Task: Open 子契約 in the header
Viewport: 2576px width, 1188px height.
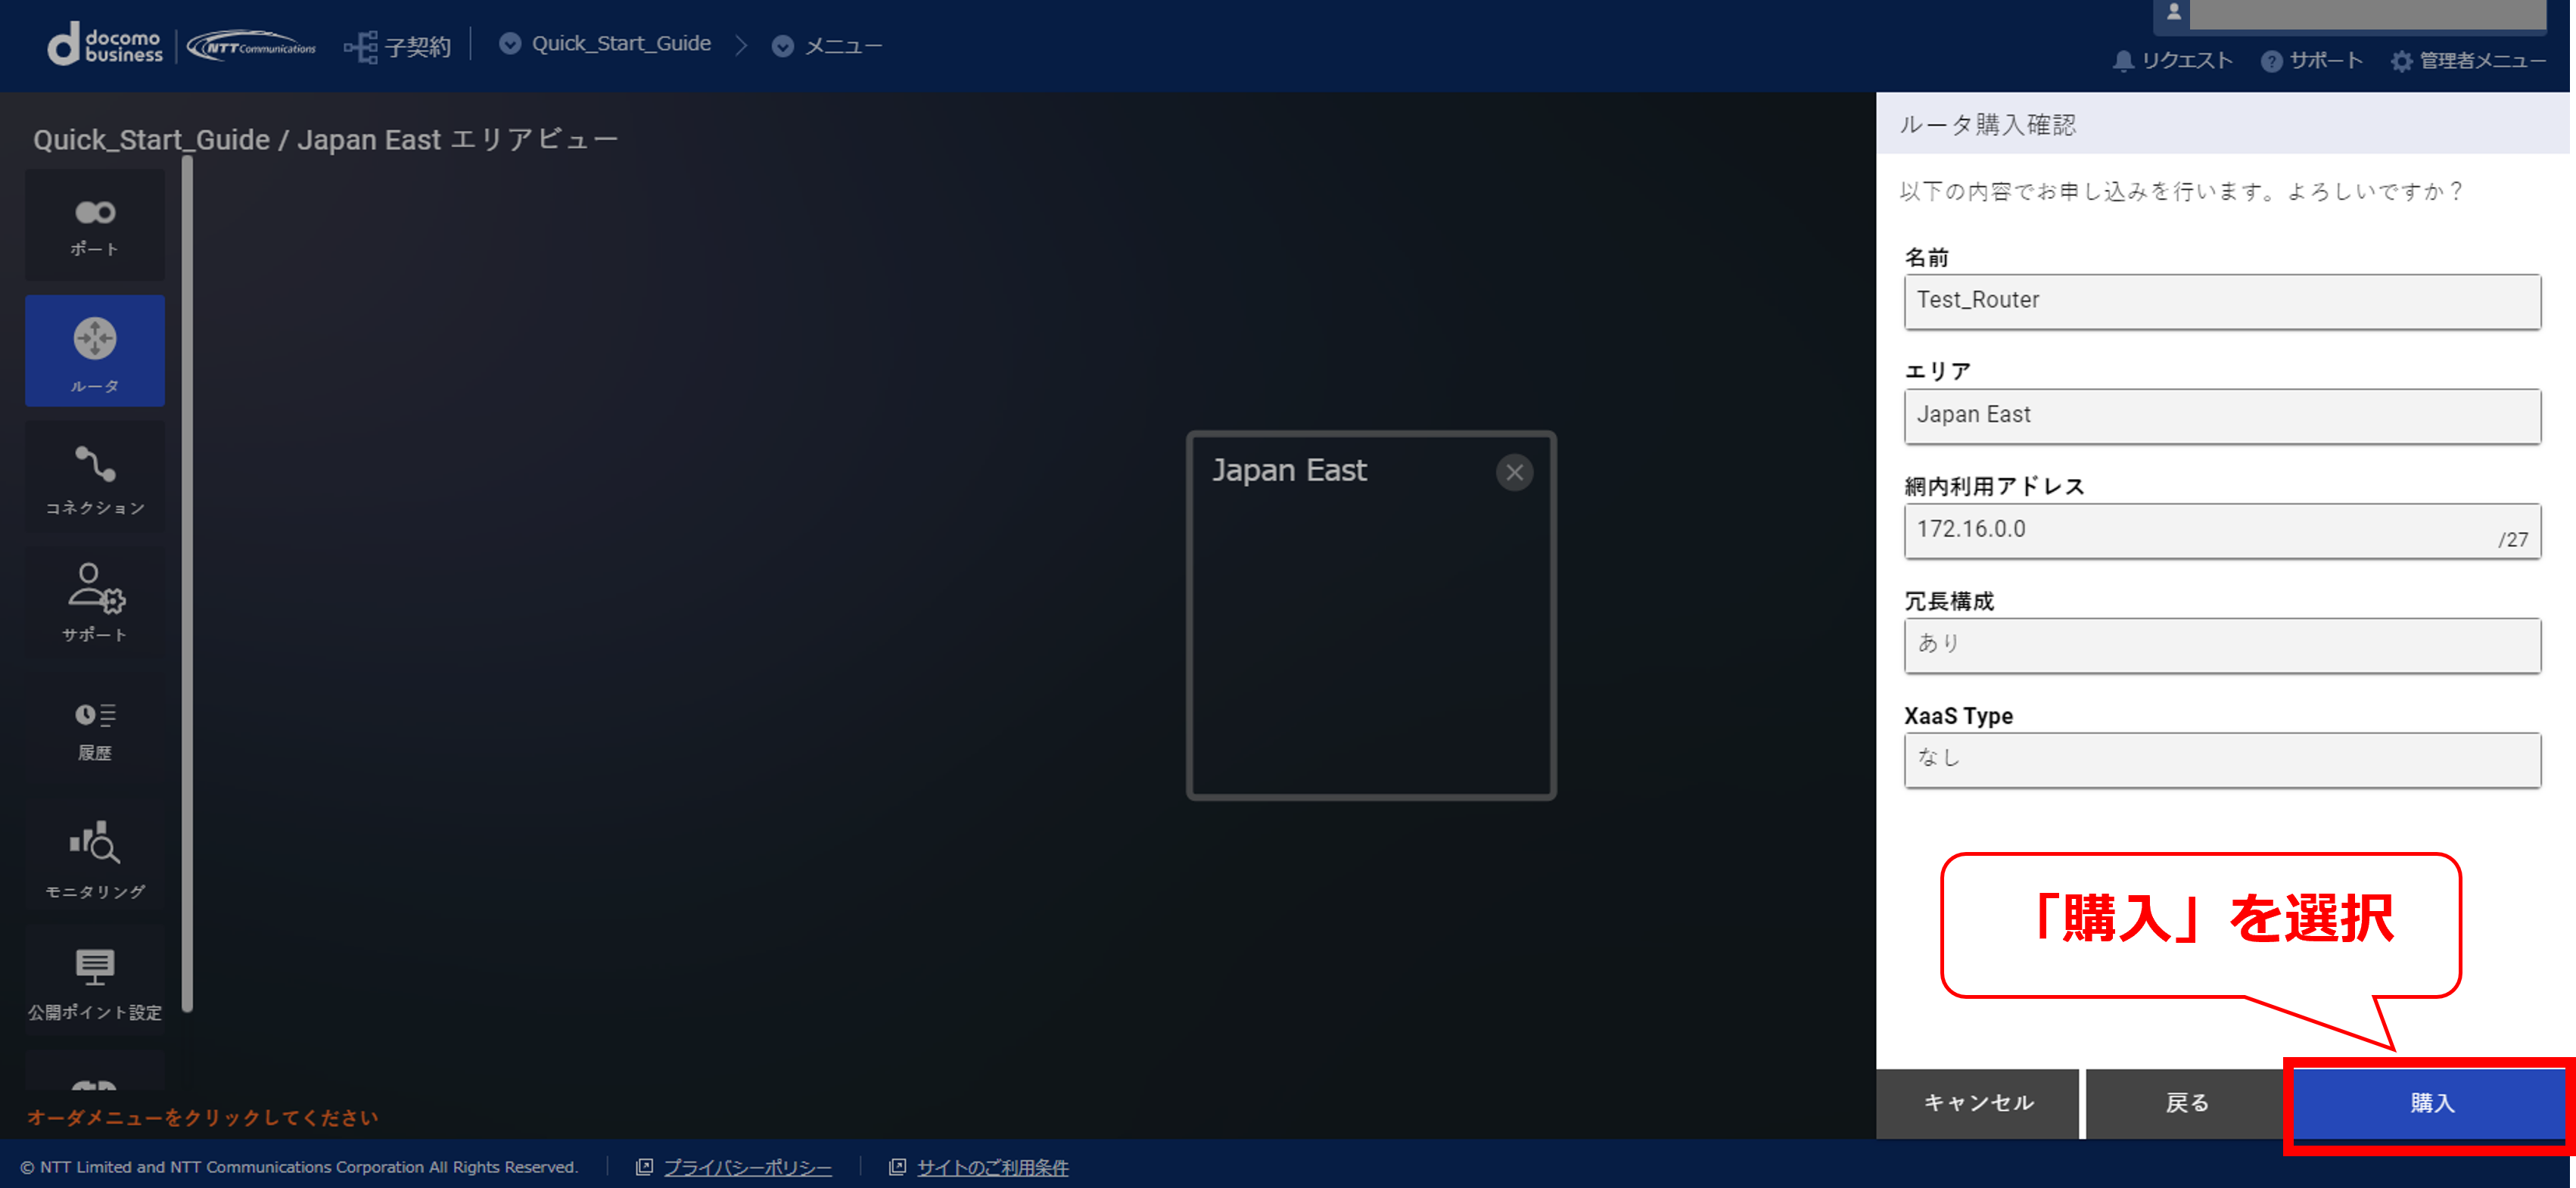Action: click(x=417, y=47)
